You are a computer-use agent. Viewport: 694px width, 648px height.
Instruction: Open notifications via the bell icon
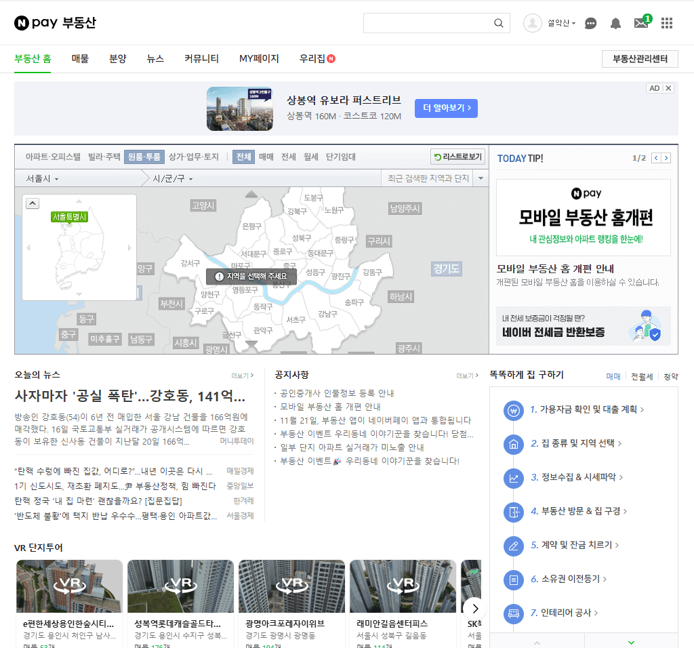pos(615,22)
